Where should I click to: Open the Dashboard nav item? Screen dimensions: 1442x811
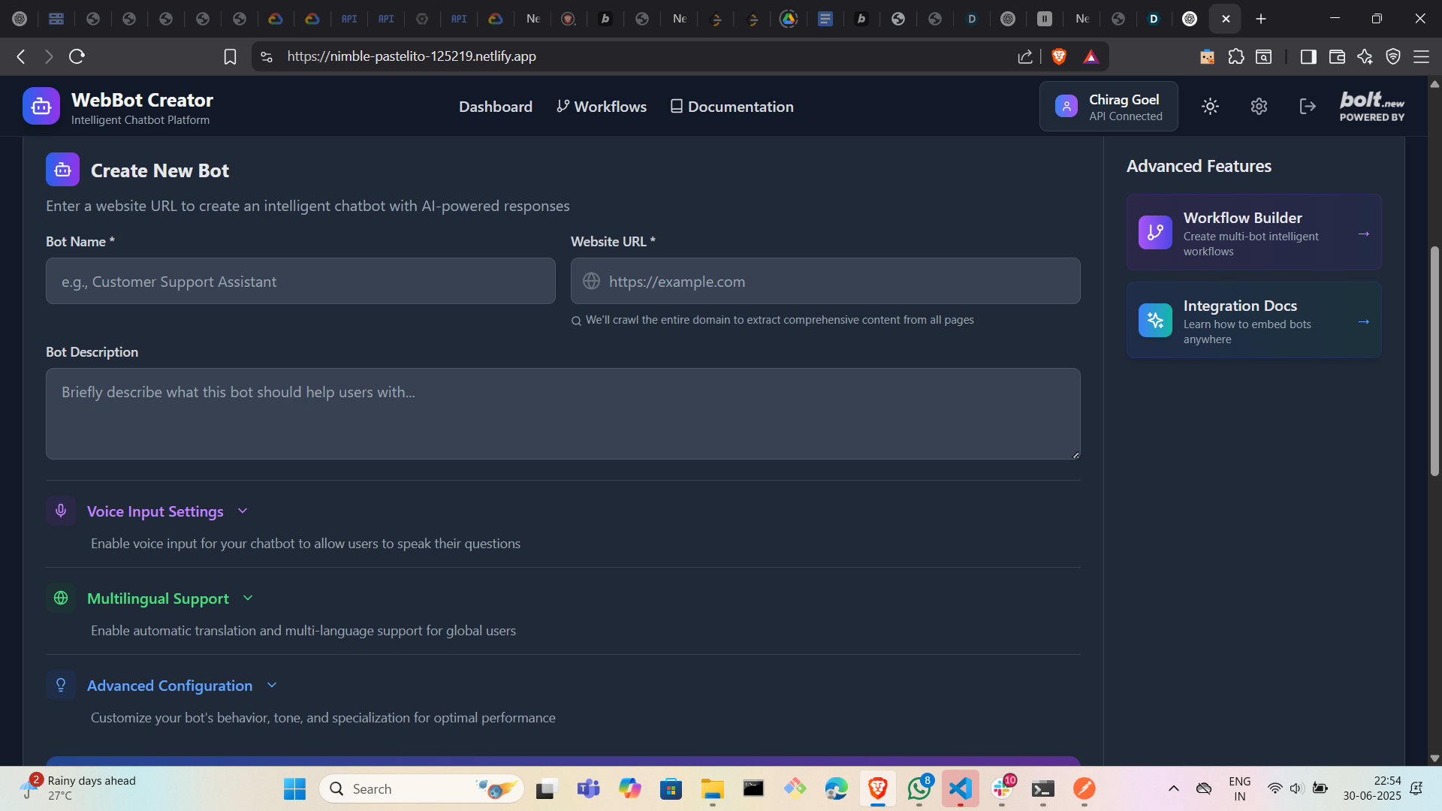496,107
